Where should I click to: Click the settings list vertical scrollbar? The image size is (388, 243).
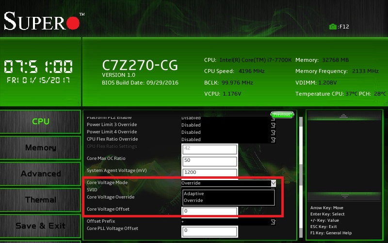pyautogui.click(x=301, y=177)
